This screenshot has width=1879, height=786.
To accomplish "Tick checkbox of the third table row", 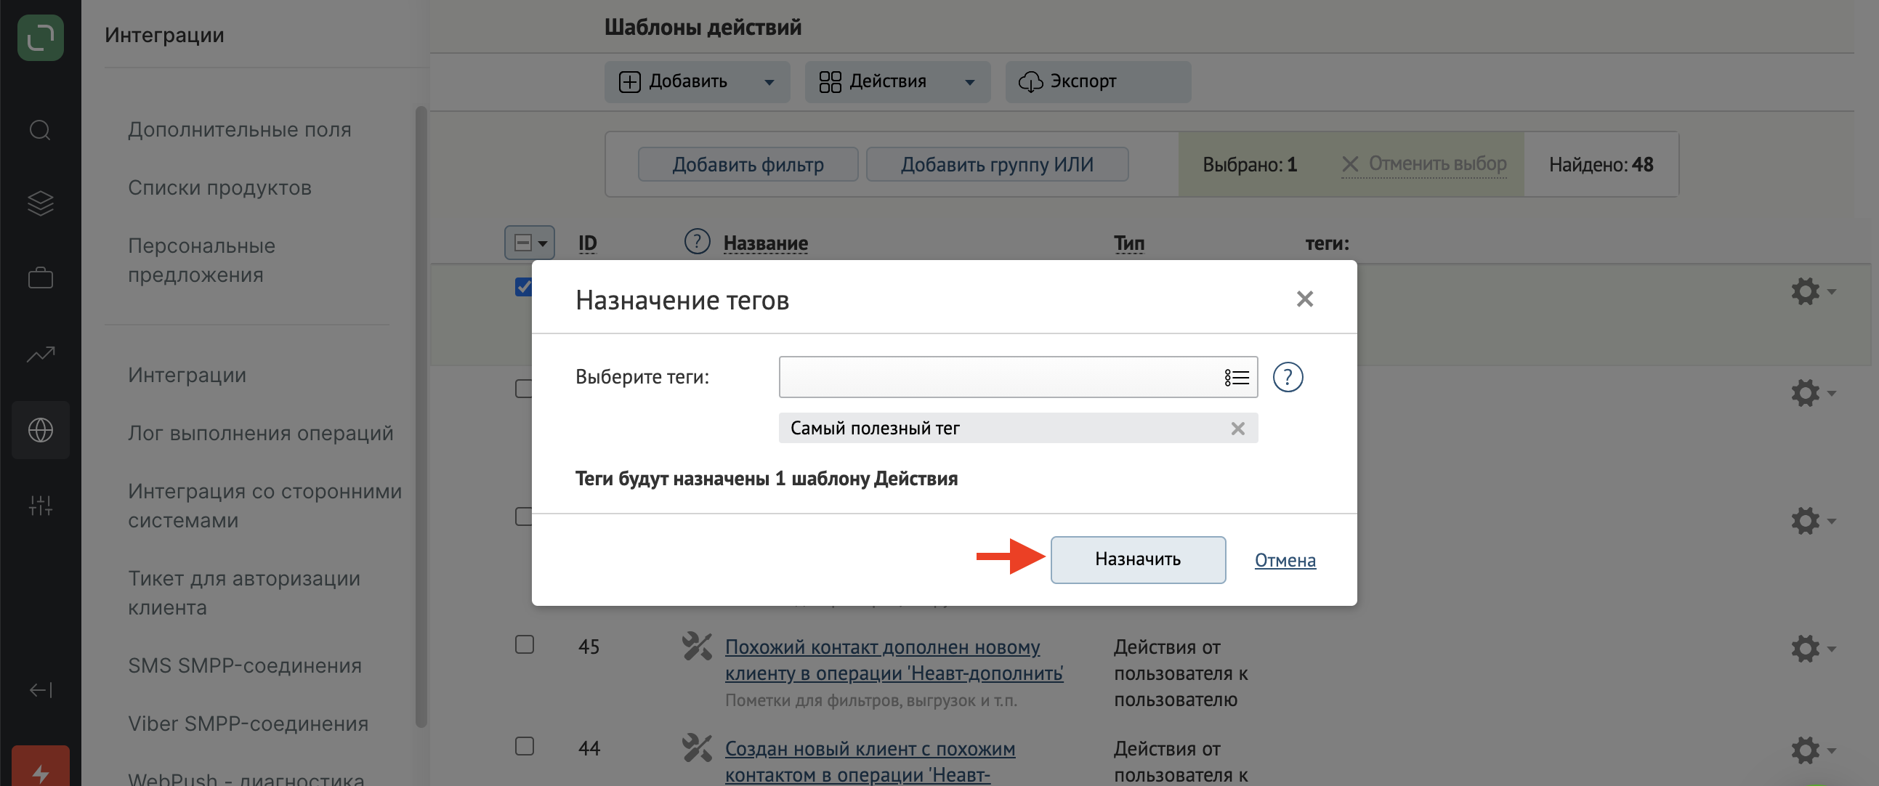I will click(524, 516).
